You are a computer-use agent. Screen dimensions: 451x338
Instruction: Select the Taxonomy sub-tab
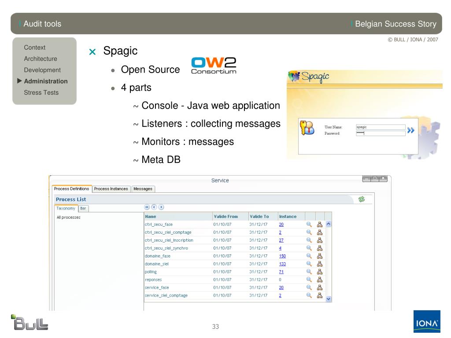[x=66, y=208]
